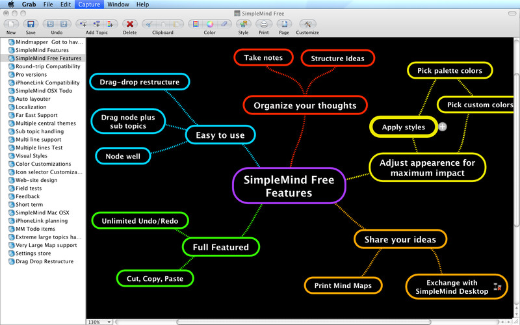Viewport: 520px width, 325px height.
Task: Click the Undo arrow icon
Action: point(50,24)
